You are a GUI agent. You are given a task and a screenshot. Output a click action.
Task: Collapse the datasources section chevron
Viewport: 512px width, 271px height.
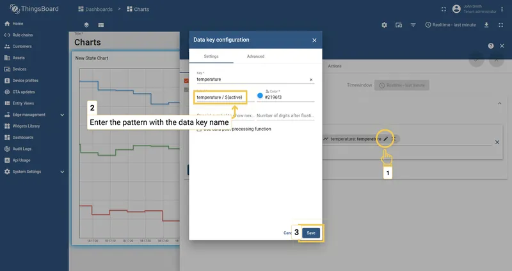click(x=500, y=103)
